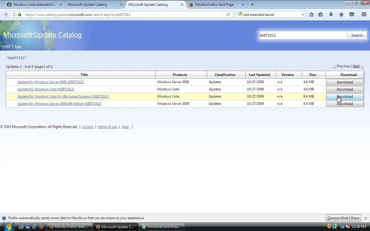370x231 pixels.
Task: Bookmark this page with the star icon
Action: [x=312, y=14]
